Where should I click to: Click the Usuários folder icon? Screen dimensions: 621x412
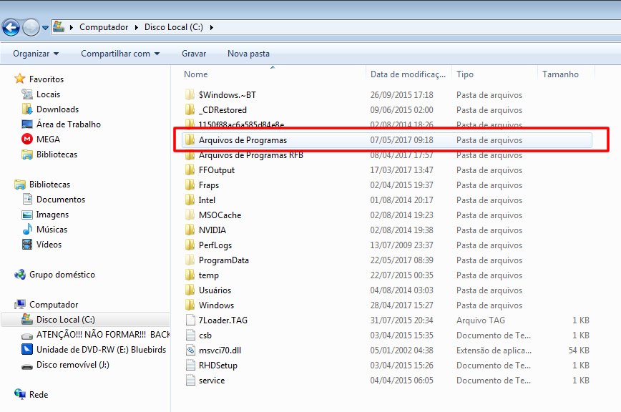point(190,290)
